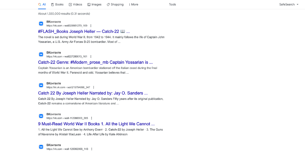
Task: Click the URL https://m.vk.com › wall215794698_347
Action: point(68,87)
